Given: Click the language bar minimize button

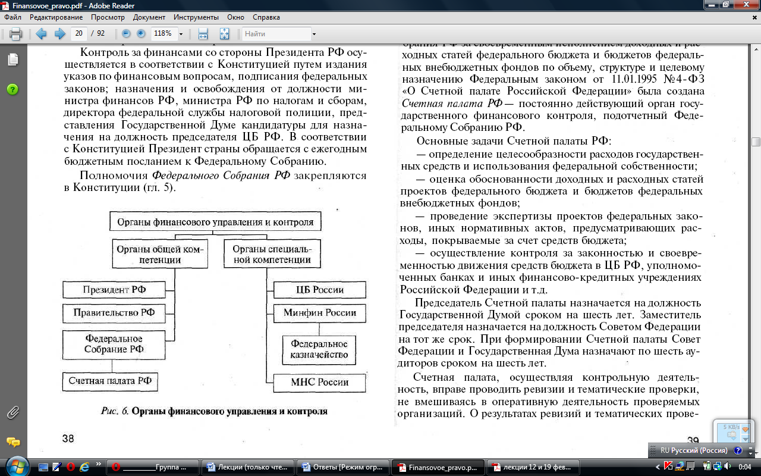Looking at the screenshot, I should [750, 449].
